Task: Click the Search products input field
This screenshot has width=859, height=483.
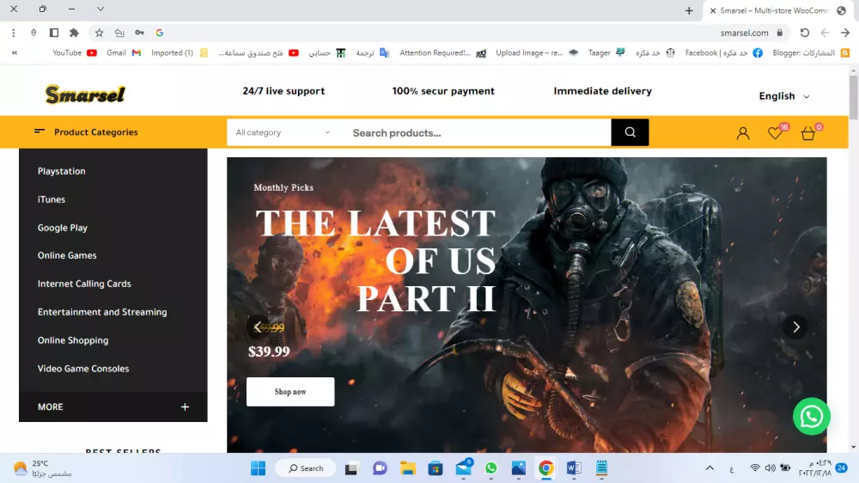Action: 477,132
